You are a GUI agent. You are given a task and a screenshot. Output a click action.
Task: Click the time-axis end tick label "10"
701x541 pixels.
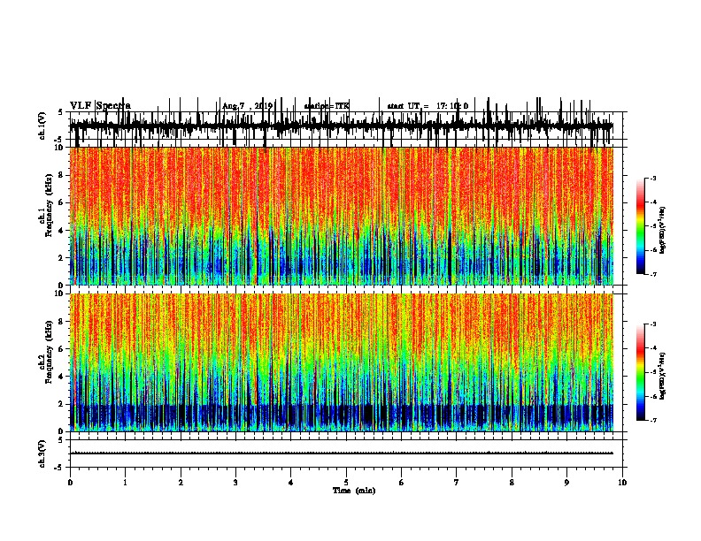pyautogui.click(x=622, y=483)
